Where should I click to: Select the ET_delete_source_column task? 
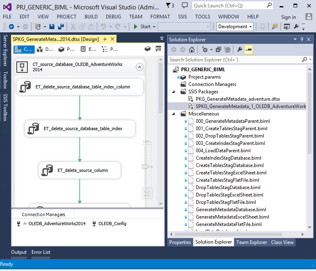point(80,170)
